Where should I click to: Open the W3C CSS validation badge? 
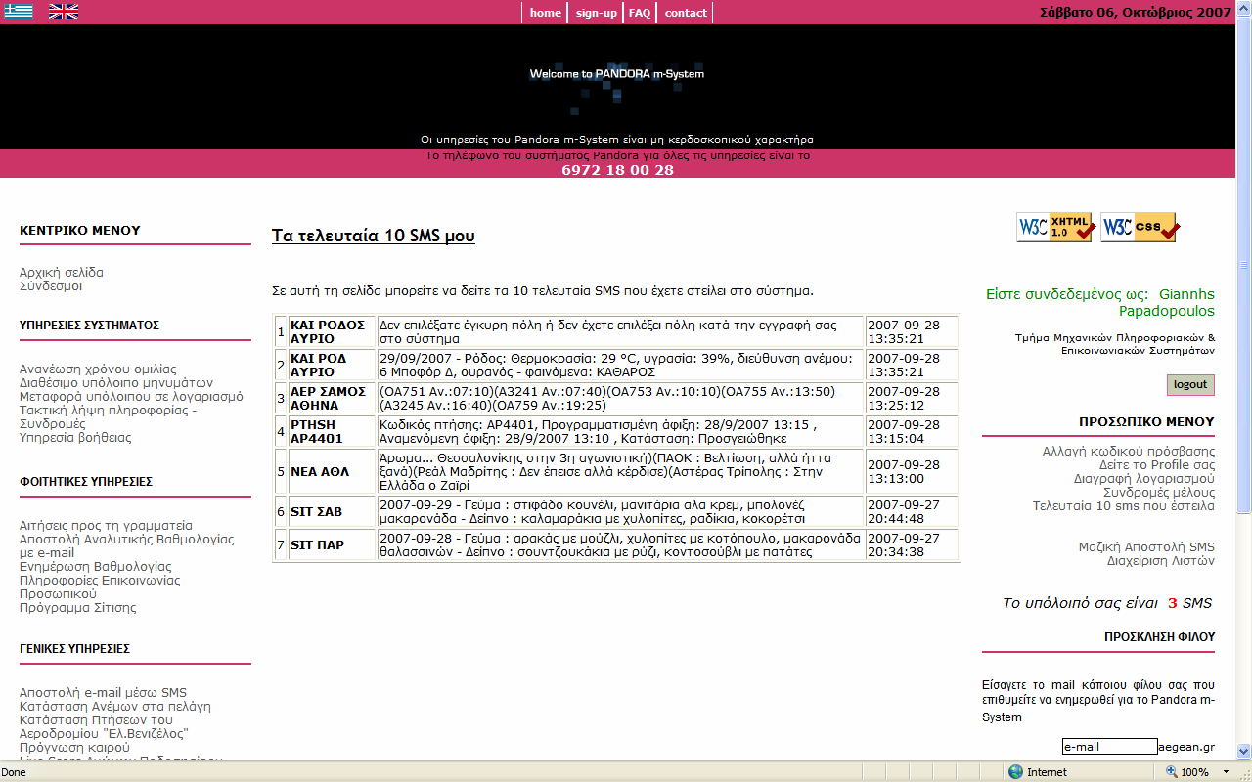[x=1140, y=227]
